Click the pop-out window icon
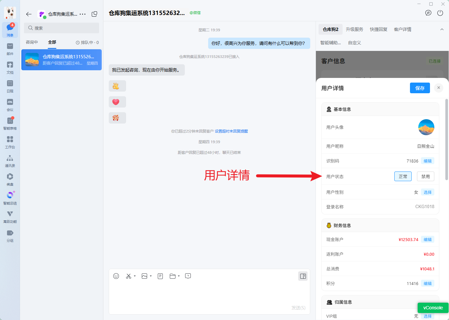 [94, 14]
